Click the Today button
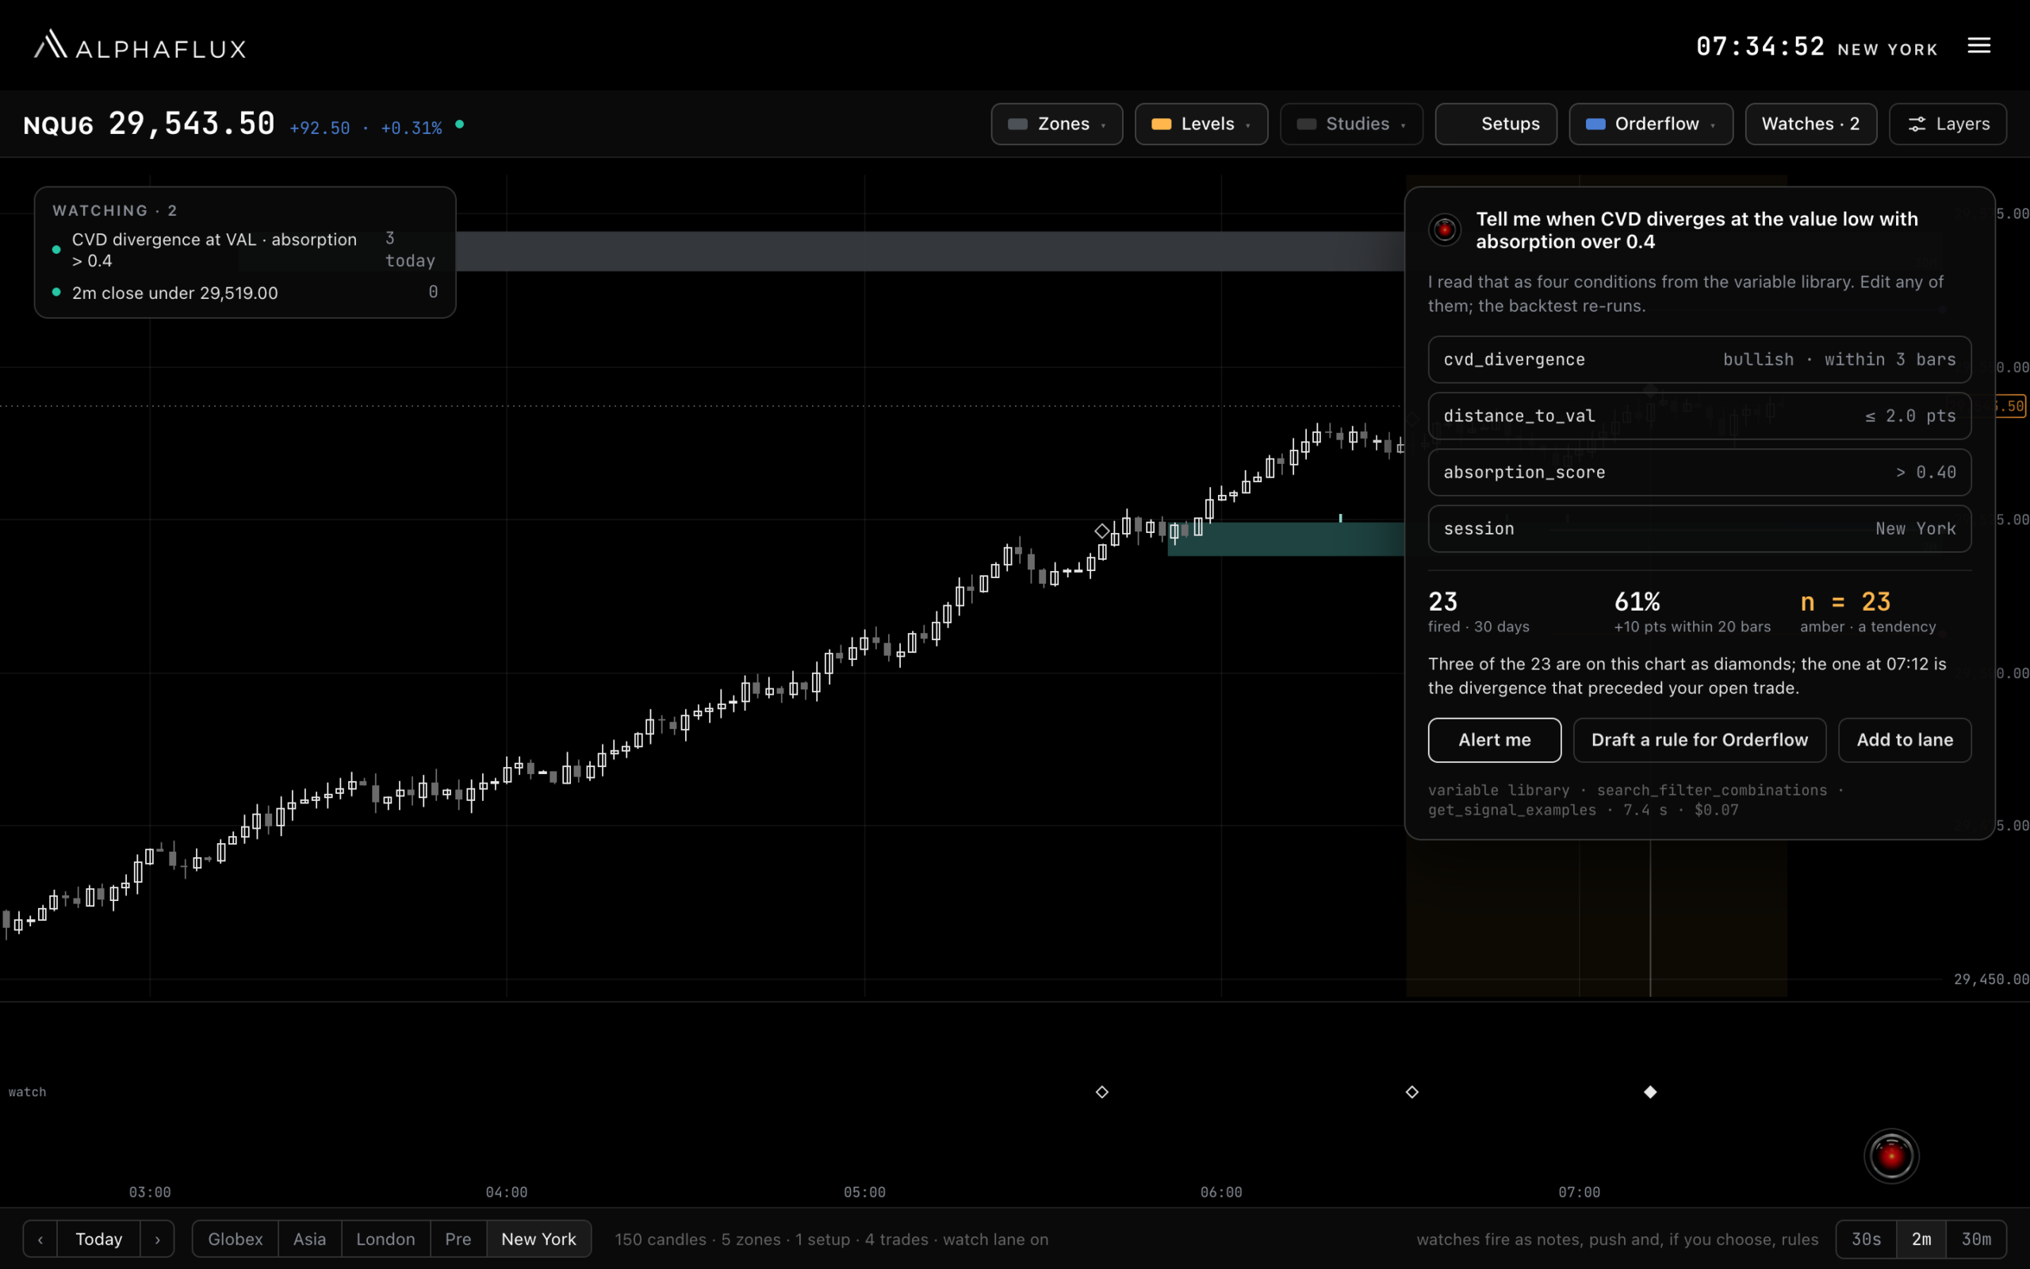Image resolution: width=2030 pixels, height=1269 pixels. [x=99, y=1239]
